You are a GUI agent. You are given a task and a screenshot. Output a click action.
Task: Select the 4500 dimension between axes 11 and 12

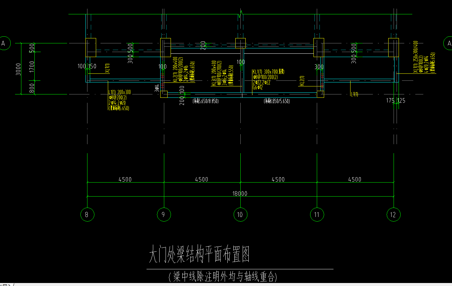355,180
